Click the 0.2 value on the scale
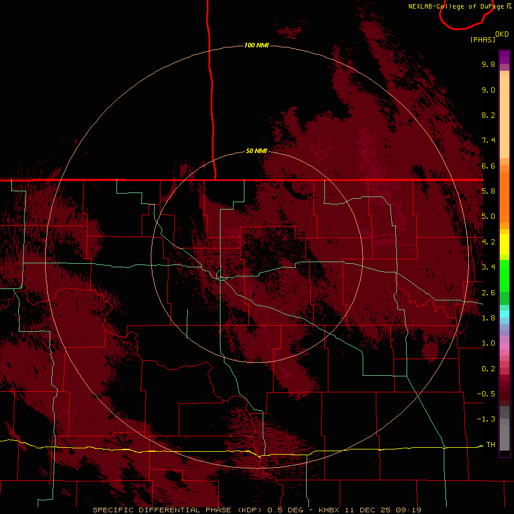 click(488, 369)
